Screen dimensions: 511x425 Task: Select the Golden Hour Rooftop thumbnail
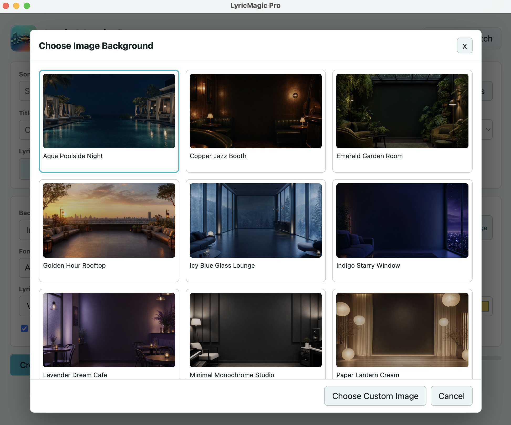point(109,220)
